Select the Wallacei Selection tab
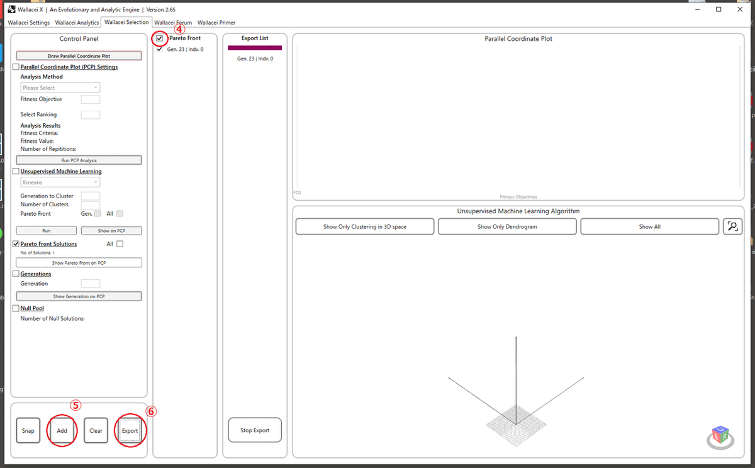This screenshot has height=468, width=755. point(126,22)
